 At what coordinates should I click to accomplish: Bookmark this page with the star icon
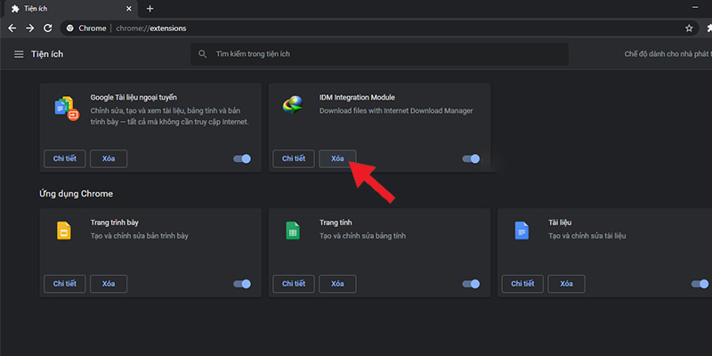pos(689,28)
